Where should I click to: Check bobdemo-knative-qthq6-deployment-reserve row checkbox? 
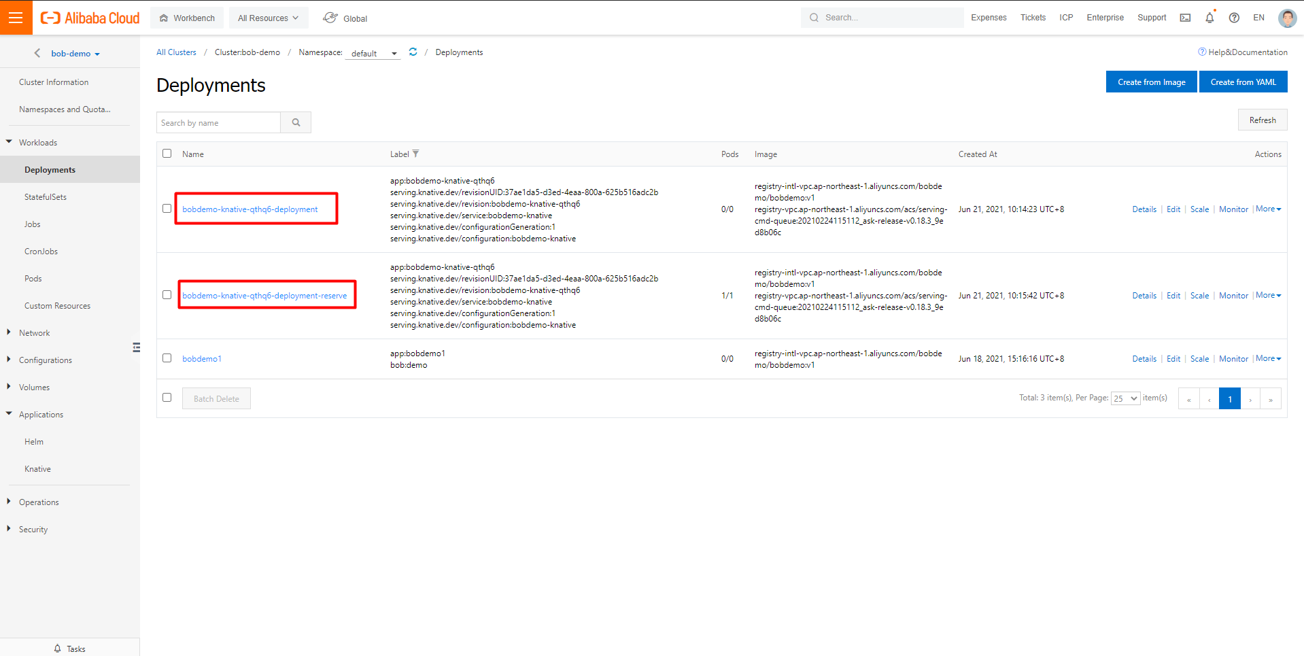click(x=167, y=295)
